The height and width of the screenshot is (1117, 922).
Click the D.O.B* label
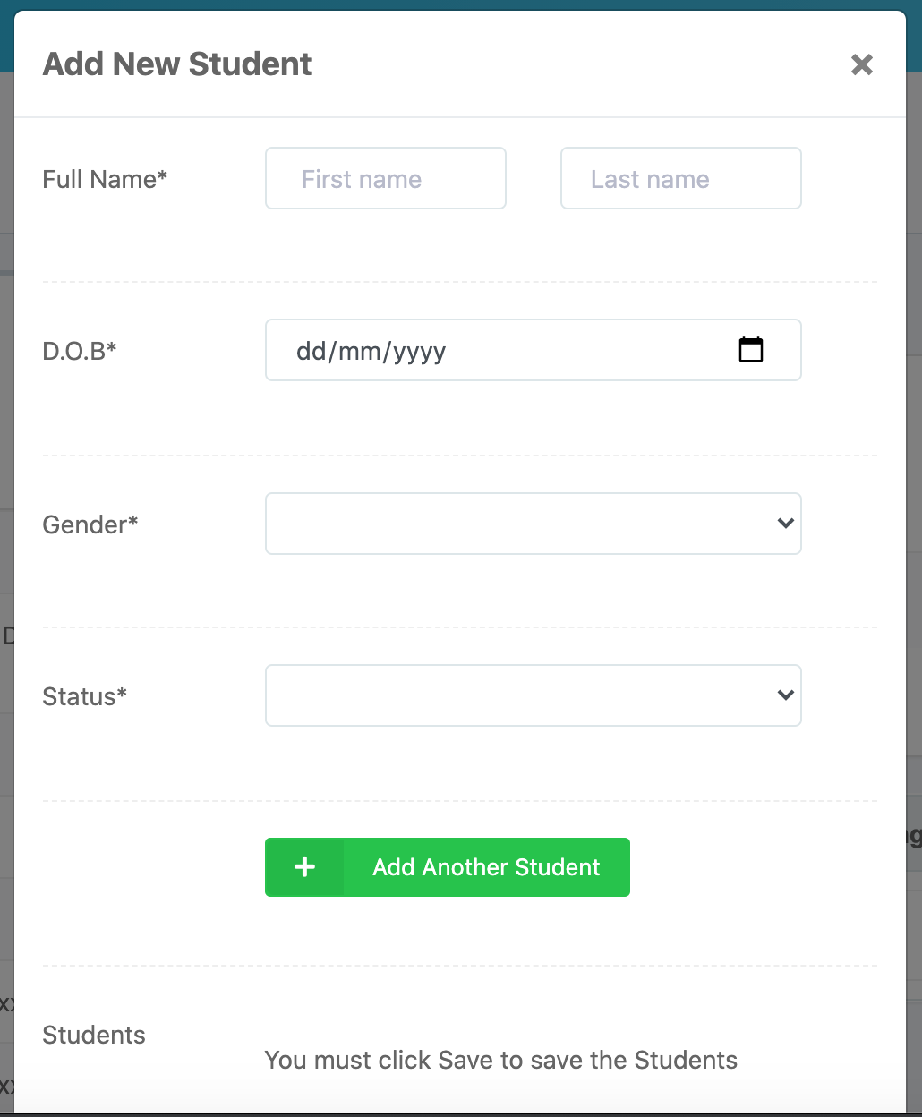[x=80, y=351]
